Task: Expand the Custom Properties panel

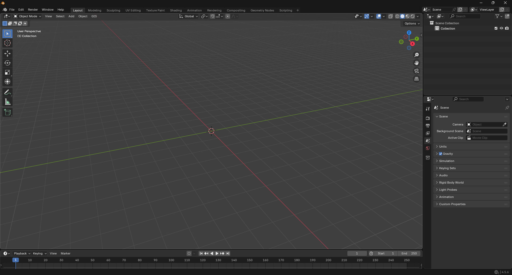Action: (471, 204)
